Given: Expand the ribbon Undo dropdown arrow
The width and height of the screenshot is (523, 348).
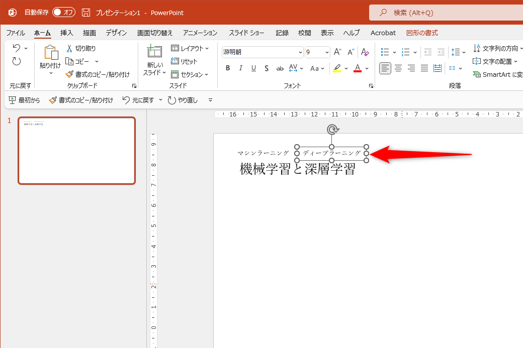Looking at the screenshot, I should (26, 48).
